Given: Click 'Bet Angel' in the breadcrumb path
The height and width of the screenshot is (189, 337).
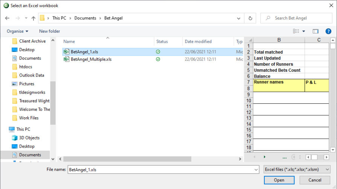Looking at the screenshot, I should [113, 18].
